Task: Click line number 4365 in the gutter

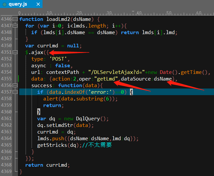Action: (x=6, y=145)
